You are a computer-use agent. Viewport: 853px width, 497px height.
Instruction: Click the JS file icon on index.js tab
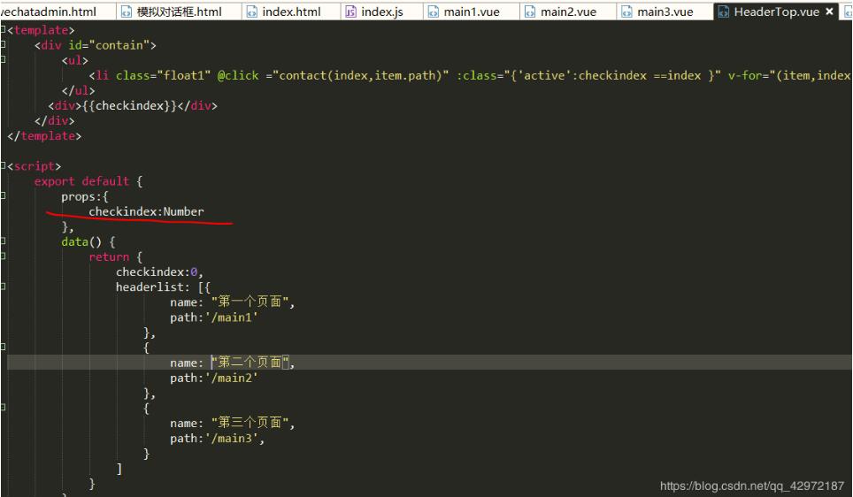(351, 11)
